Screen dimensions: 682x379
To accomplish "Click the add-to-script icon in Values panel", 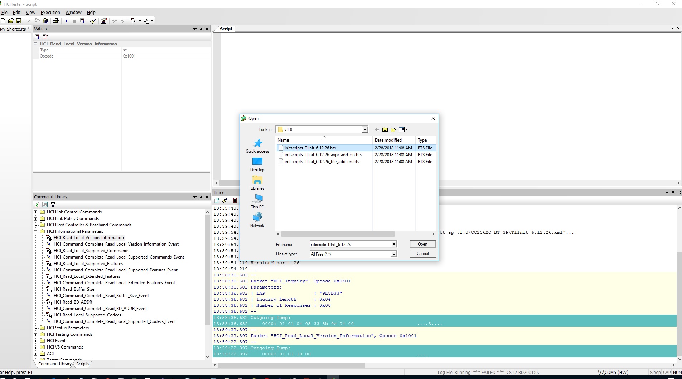I will (45, 36).
